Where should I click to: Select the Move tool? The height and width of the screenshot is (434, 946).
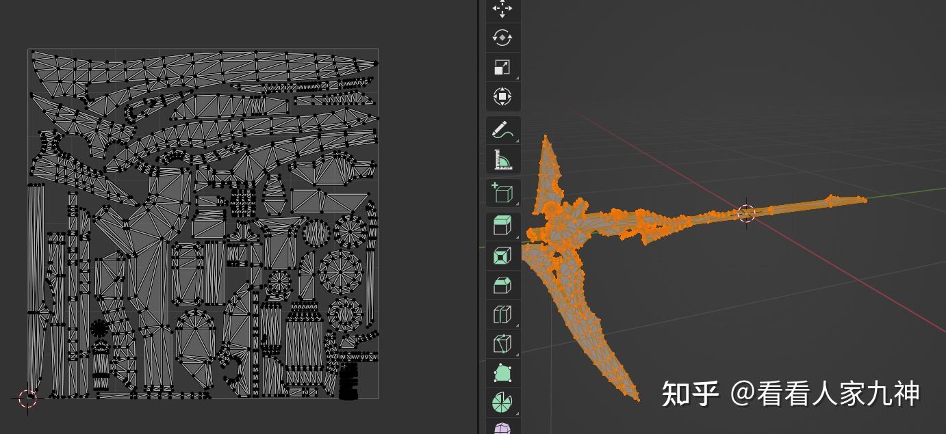[503, 10]
